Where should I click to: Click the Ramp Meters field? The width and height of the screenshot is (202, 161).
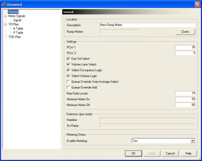click(120, 32)
